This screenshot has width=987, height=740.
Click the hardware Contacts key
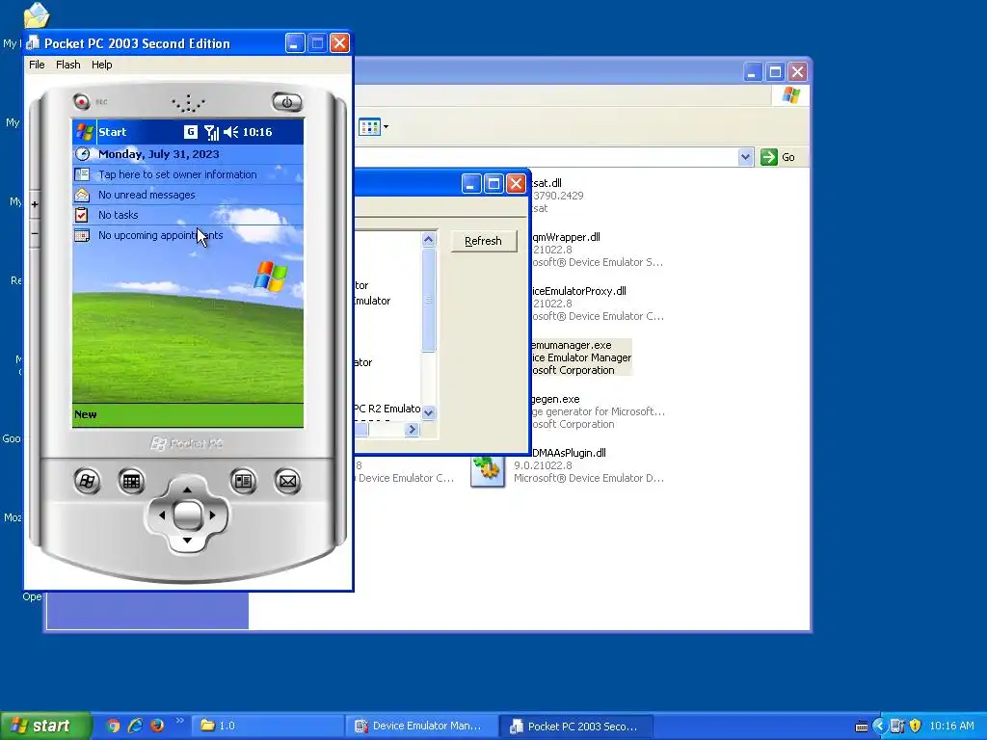pos(243,482)
